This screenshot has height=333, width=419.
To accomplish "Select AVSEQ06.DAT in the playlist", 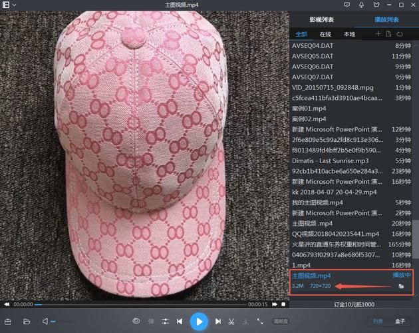I will 351,67.
